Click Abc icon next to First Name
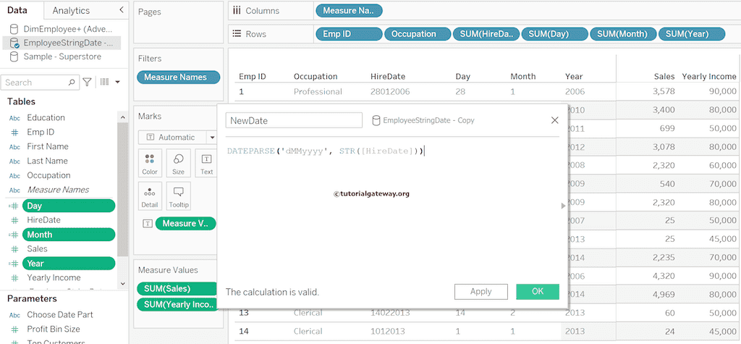This screenshot has width=741, height=344. pos(14,147)
